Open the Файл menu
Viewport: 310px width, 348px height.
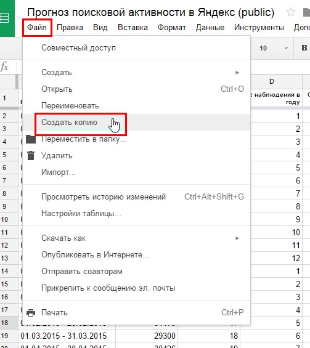click(x=37, y=28)
